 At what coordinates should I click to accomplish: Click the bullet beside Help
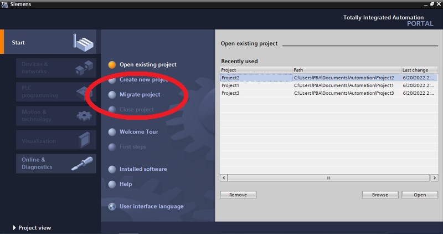112,184
